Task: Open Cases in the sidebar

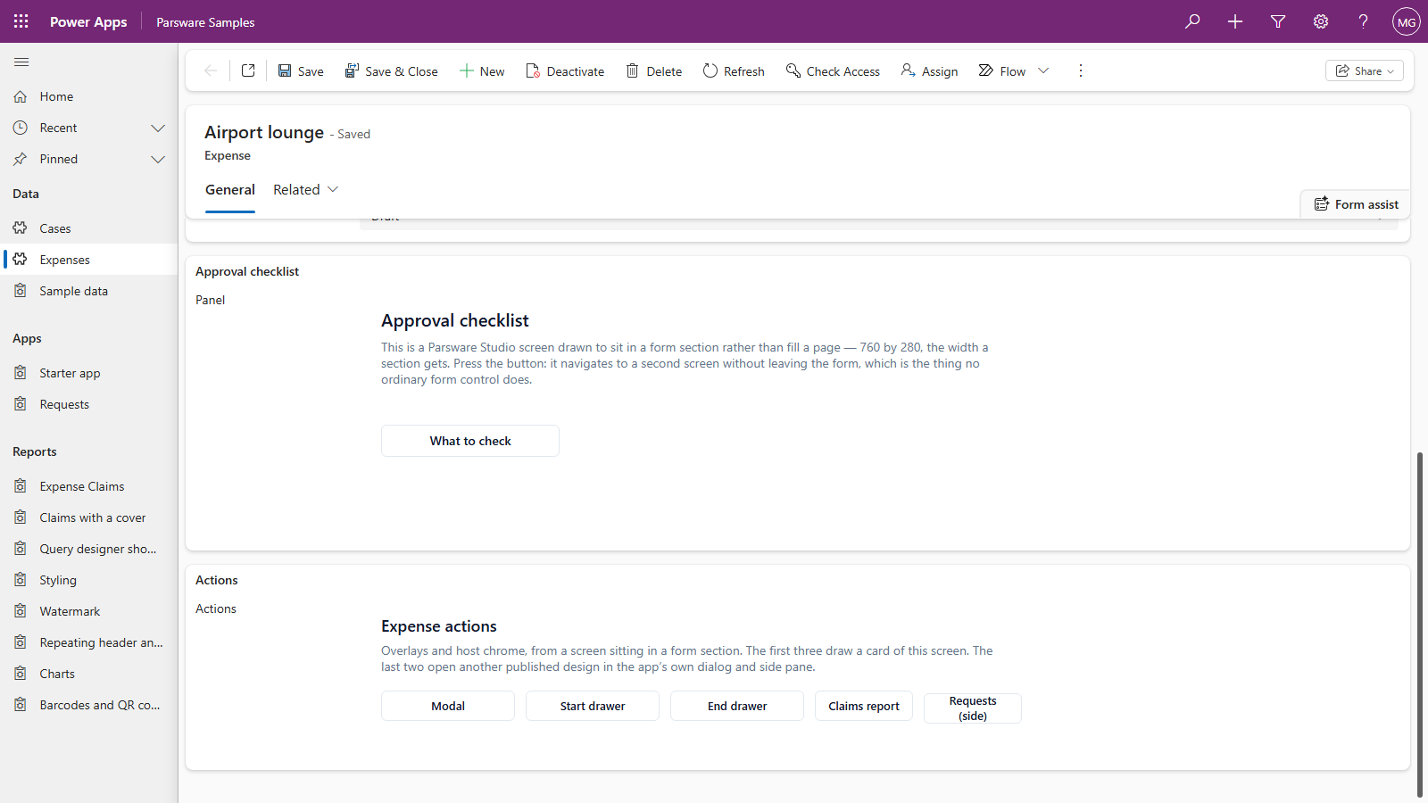Action: pos(89,228)
